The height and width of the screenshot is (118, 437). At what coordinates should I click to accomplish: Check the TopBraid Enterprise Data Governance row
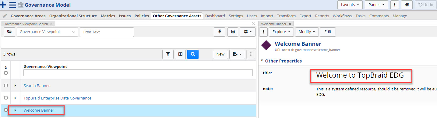coord(6,98)
